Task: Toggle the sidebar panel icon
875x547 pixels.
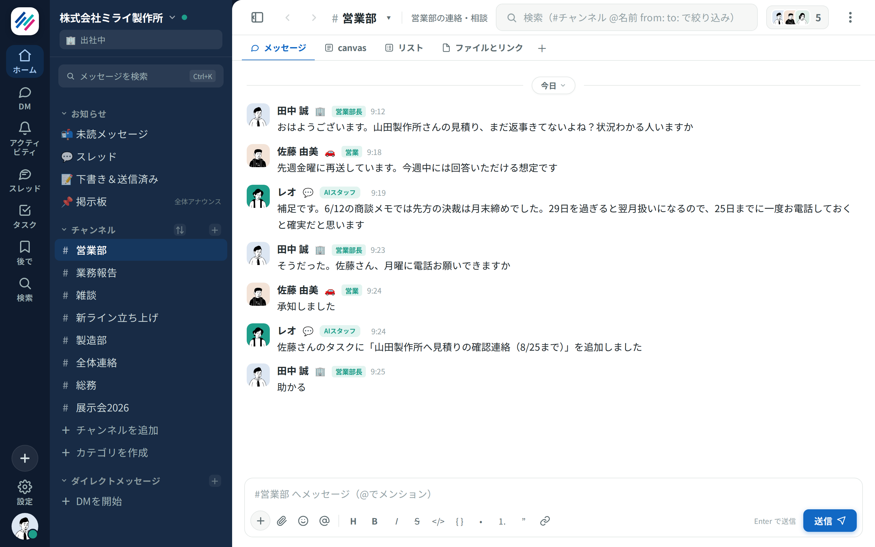Action: tap(257, 17)
